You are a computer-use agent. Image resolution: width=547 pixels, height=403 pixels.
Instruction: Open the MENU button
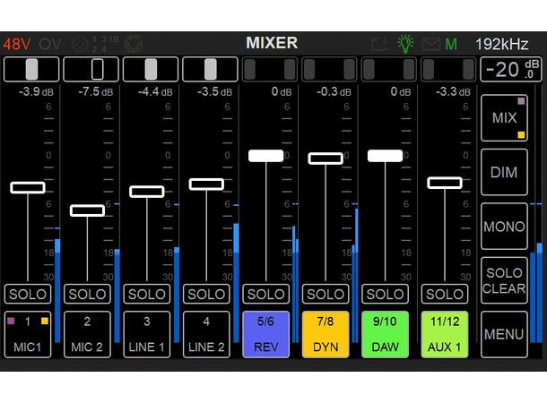coord(504,334)
